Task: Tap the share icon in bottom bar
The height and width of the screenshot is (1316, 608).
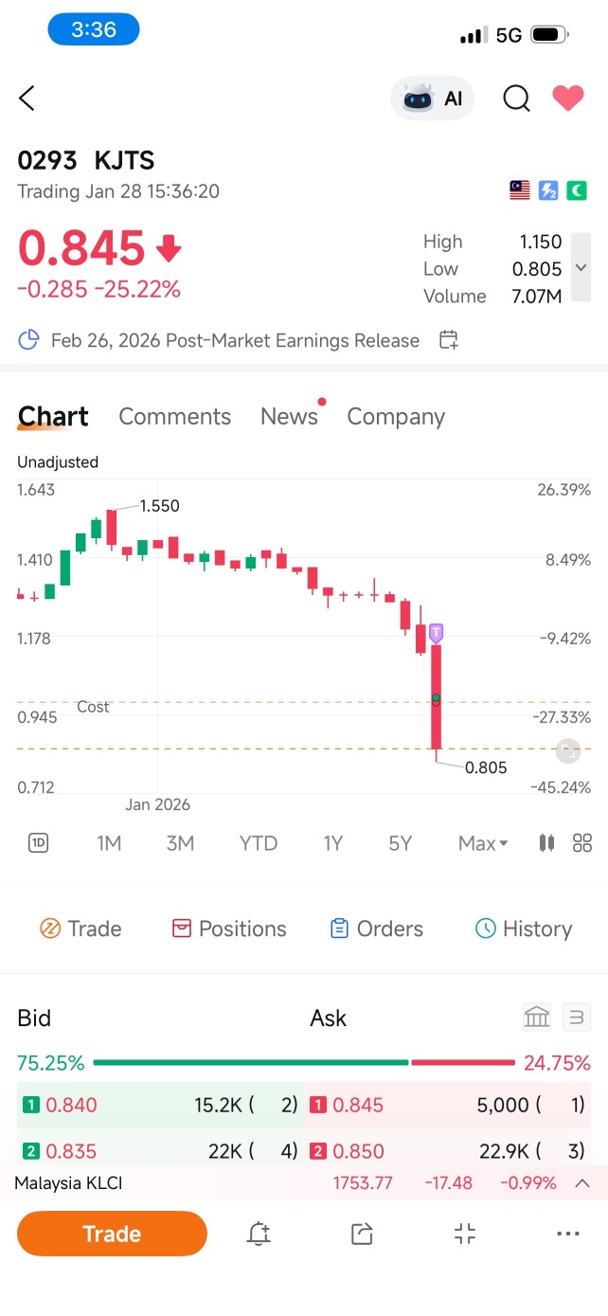Action: (x=361, y=1234)
